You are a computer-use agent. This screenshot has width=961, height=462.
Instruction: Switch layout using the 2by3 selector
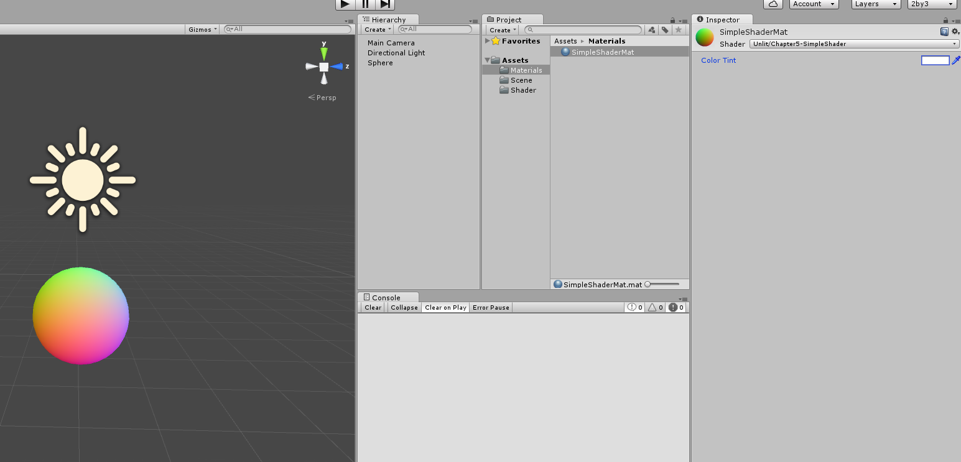pyautogui.click(x=931, y=4)
